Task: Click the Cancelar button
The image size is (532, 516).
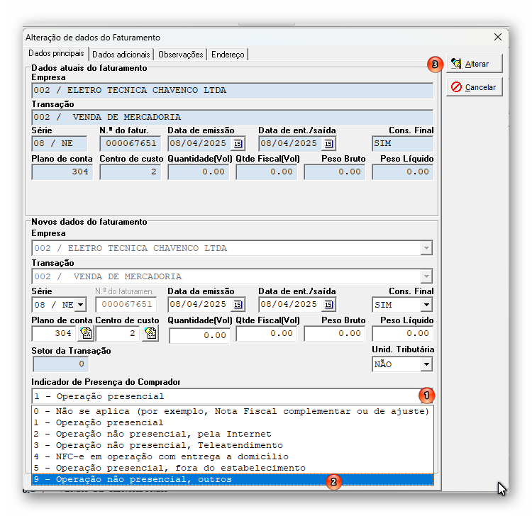Action: [x=474, y=87]
